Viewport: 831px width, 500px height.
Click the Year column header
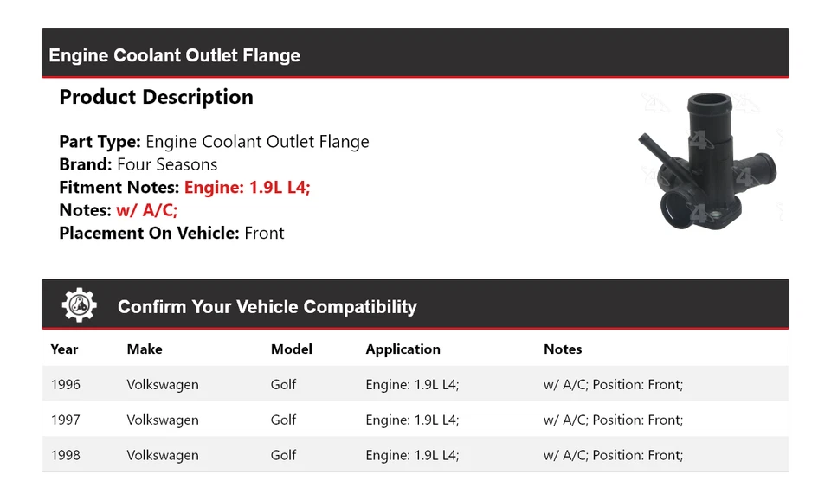point(64,349)
